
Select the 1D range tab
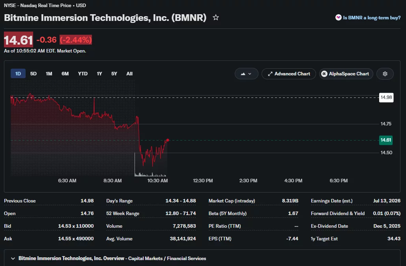[x=18, y=73]
